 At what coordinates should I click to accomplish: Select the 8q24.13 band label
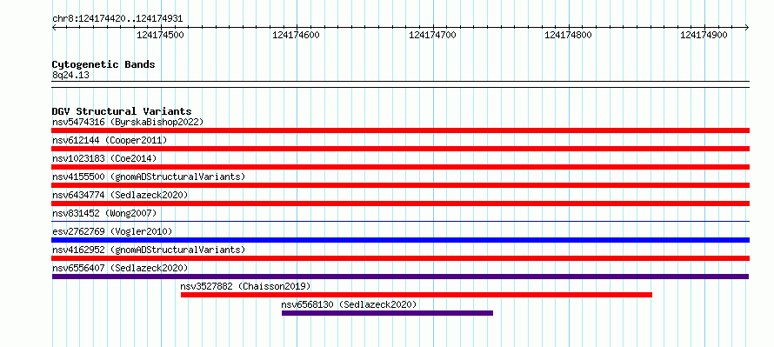point(70,76)
